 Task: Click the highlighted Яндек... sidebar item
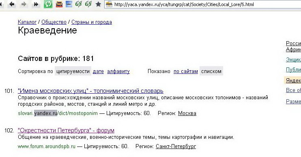(292, 80)
